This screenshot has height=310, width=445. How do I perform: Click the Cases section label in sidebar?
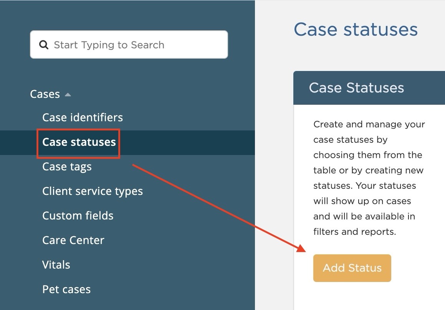pos(45,94)
